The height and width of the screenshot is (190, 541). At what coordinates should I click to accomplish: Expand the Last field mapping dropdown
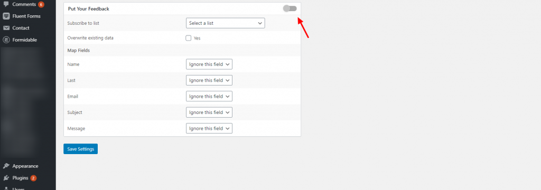pyautogui.click(x=209, y=80)
